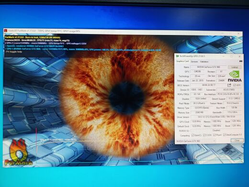
Task: Click the Technology value '28 nm'
Action: coord(197,76)
